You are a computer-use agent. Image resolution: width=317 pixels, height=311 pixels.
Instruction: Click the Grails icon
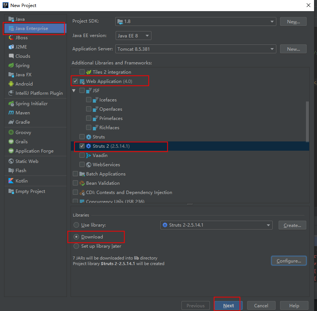coord(11,142)
